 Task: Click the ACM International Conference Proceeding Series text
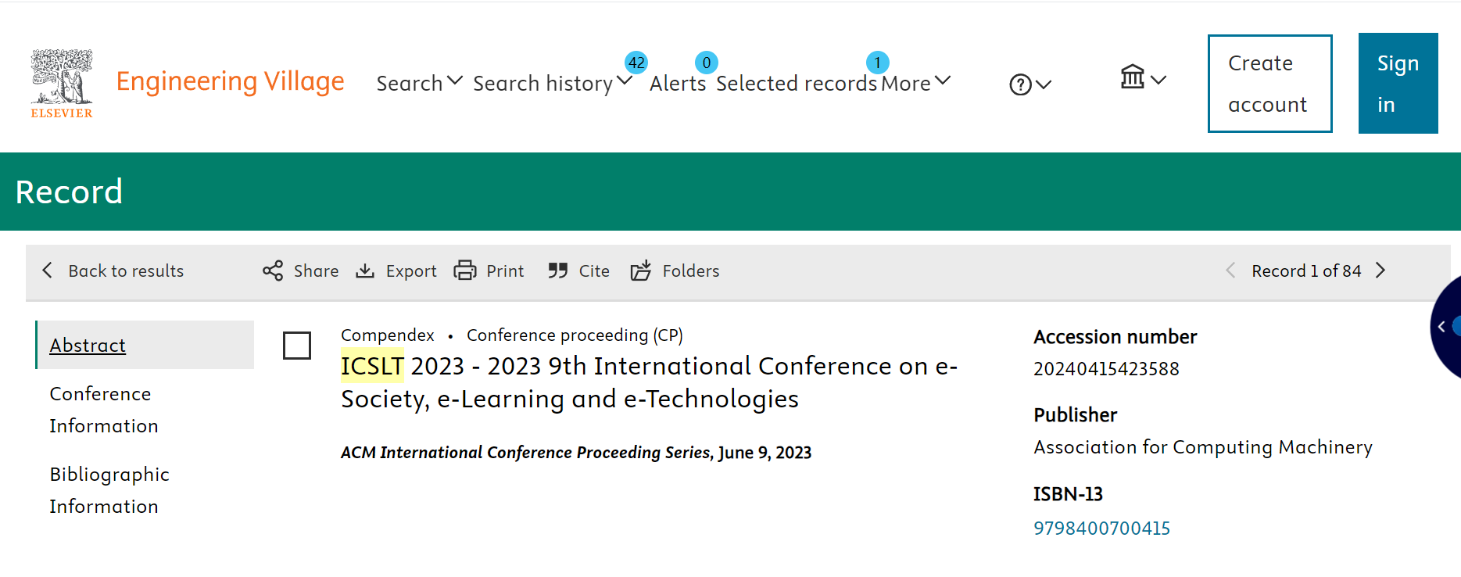pos(525,453)
